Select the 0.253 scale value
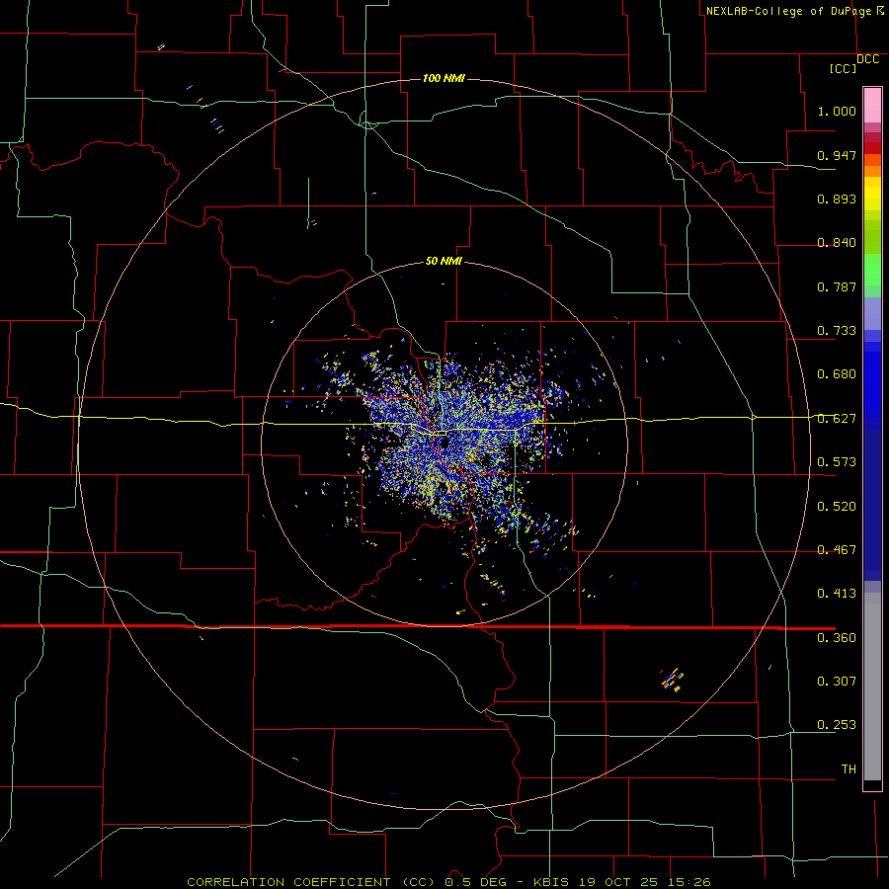The width and height of the screenshot is (889, 889). coord(837,725)
